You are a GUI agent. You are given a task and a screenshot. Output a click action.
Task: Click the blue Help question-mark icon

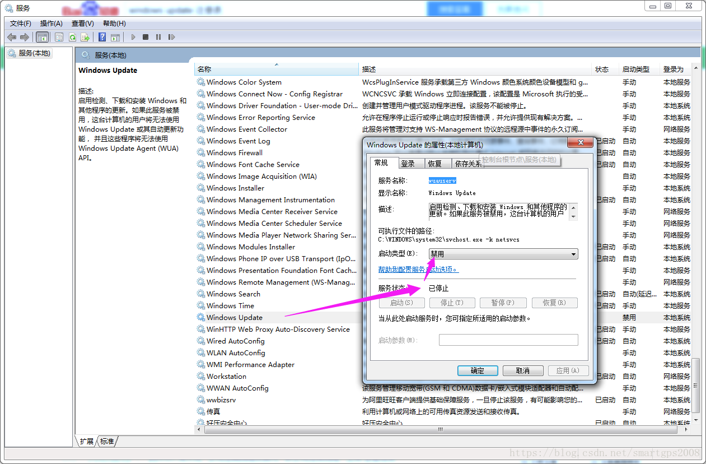(102, 37)
